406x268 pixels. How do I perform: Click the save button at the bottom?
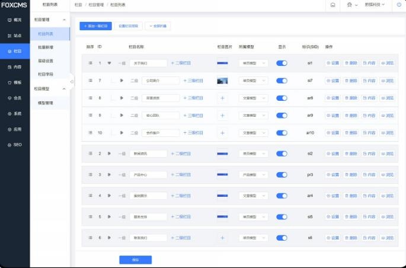click(x=135, y=260)
